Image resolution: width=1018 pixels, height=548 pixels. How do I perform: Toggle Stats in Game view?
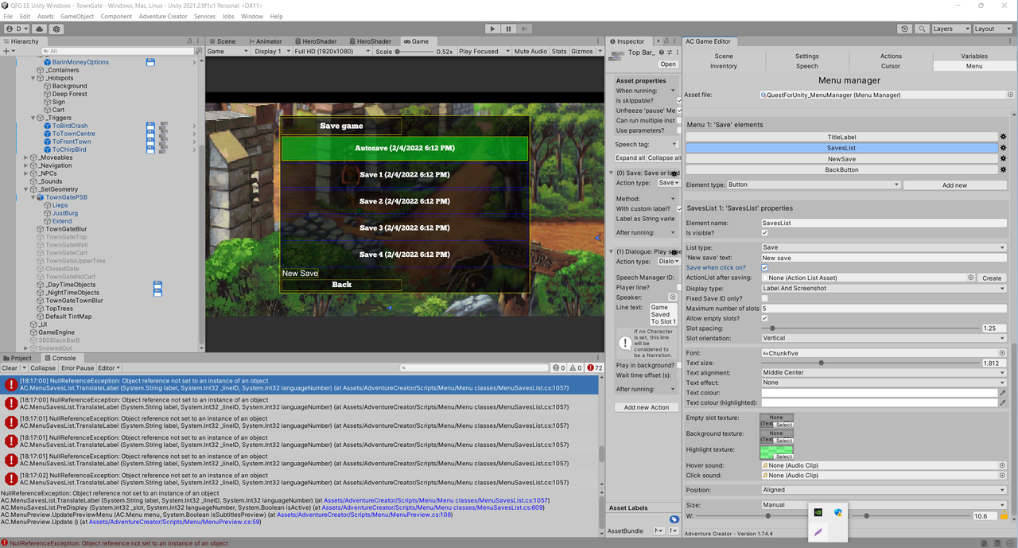pos(559,51)
